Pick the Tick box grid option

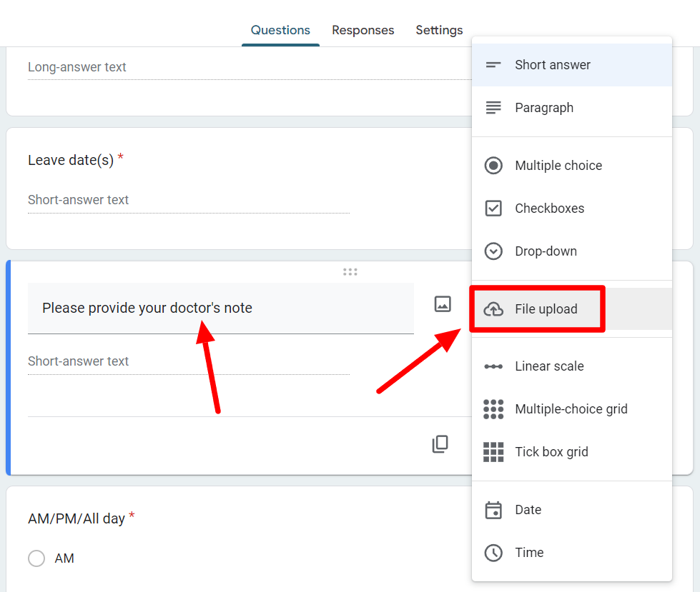[572, 451]
